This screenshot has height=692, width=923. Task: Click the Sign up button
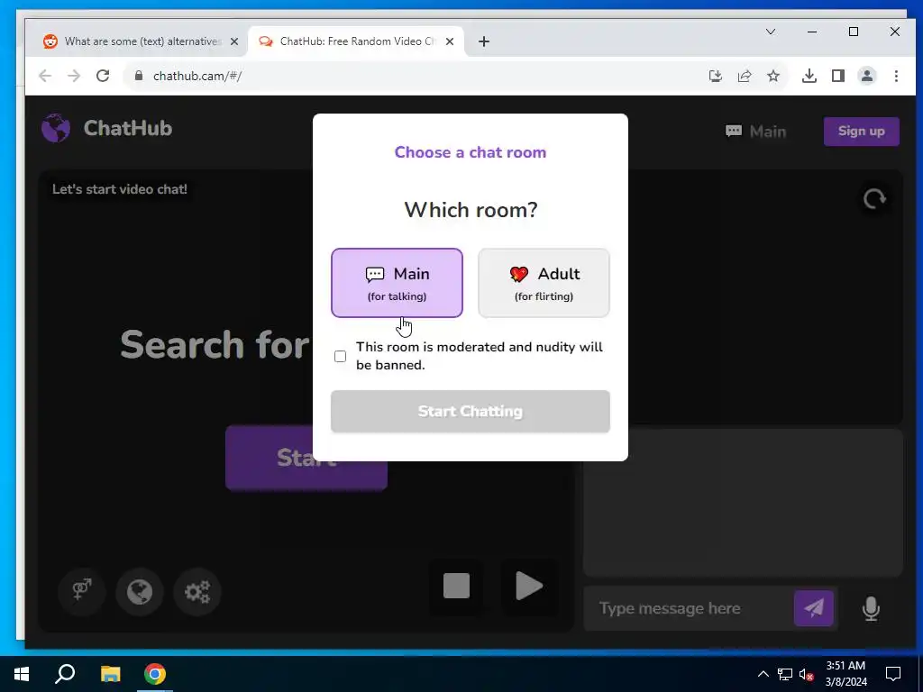pyautogui.click(x=861, y=132)
